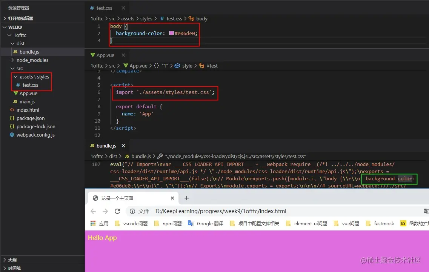Click the export default line in App.vue

[x=139, y=107]
